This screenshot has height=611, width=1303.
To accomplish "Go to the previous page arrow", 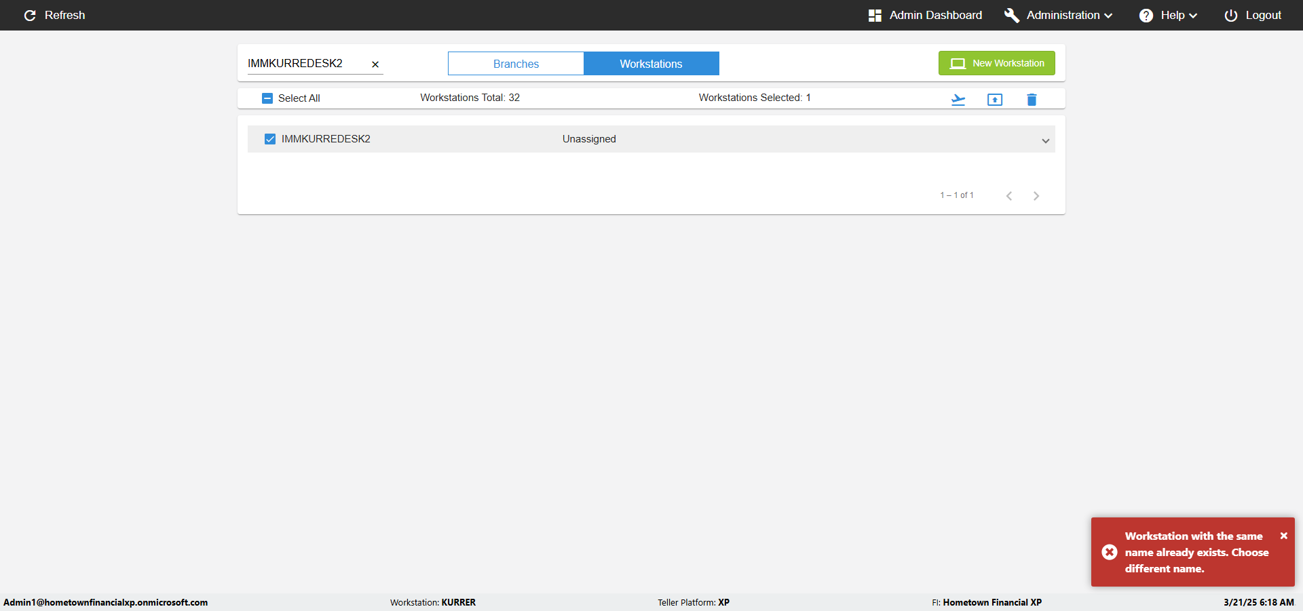I will 1009,196.
